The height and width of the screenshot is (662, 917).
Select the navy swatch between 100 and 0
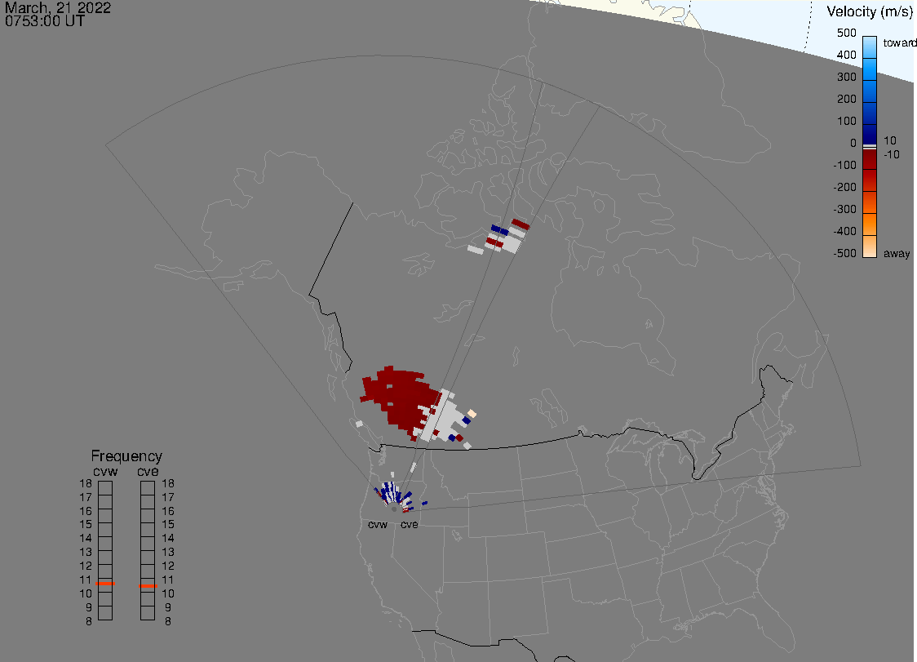[870, 134]
